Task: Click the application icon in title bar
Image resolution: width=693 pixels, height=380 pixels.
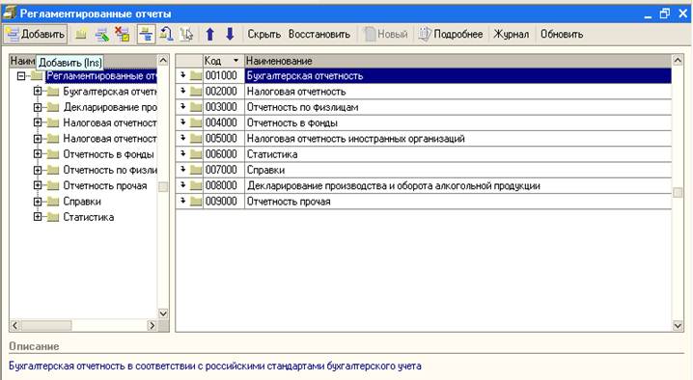Action: (10, 14)
